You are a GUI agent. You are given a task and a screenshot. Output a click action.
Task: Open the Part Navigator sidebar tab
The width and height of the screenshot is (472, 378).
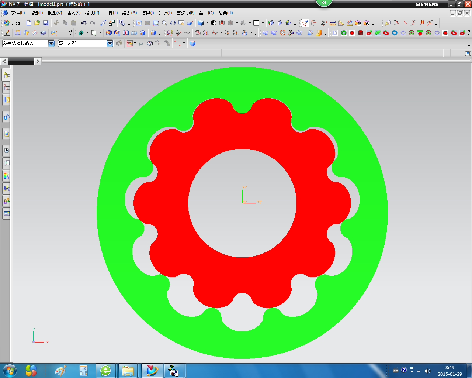tap(6, 87)
